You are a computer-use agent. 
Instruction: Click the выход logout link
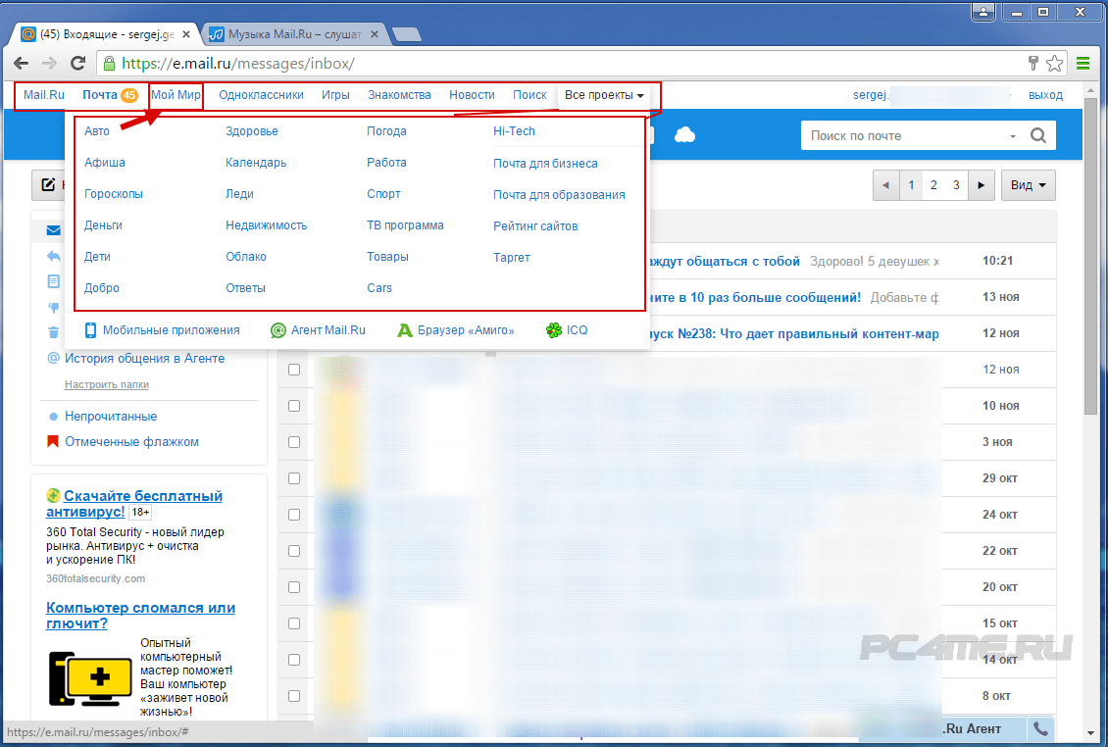point(1045,96)
